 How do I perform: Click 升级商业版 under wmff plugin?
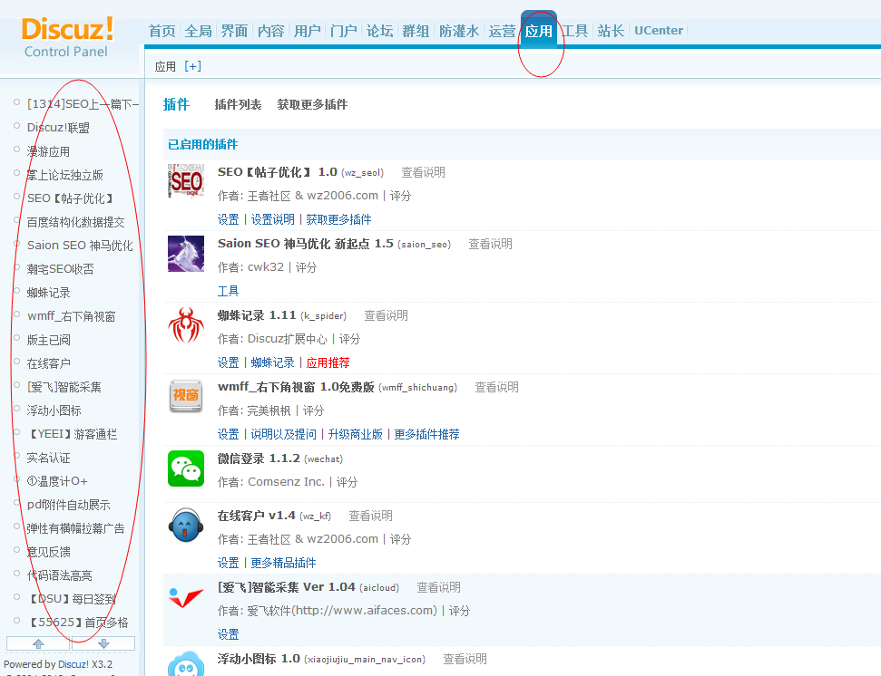(355, 434)
